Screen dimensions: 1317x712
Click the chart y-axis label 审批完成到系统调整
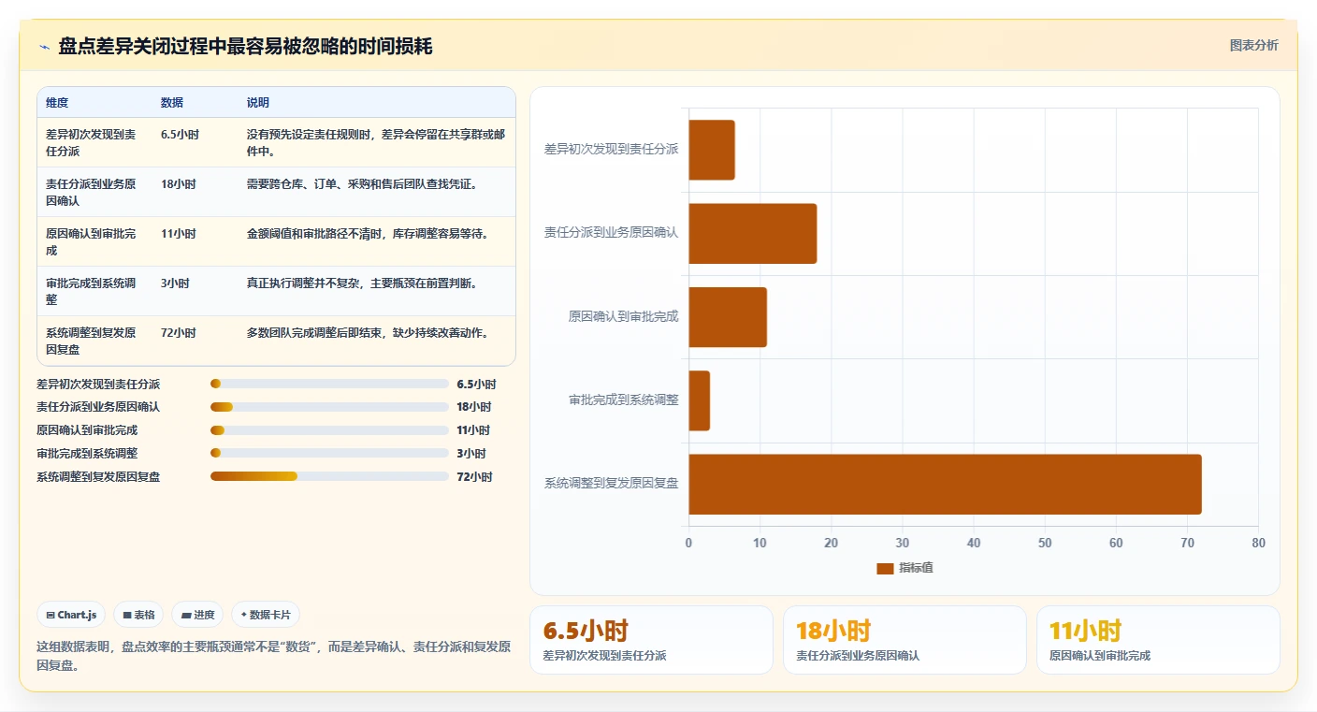pyautogui.click(x=624, y=400)
